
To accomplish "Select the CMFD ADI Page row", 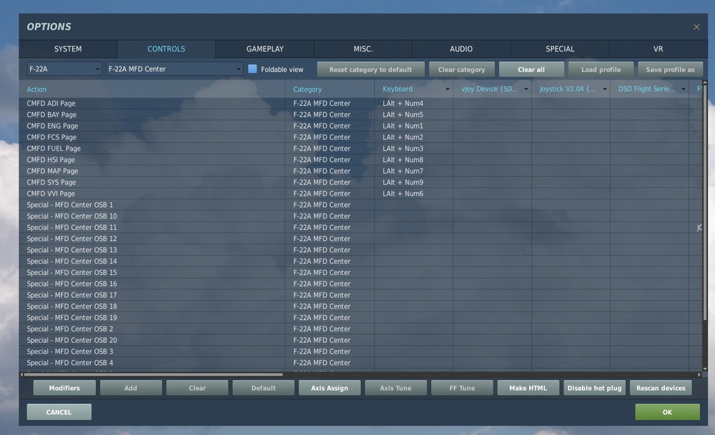I will [x=360, y=104].
